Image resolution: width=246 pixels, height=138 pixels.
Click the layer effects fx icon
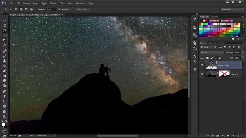point(213,136)
